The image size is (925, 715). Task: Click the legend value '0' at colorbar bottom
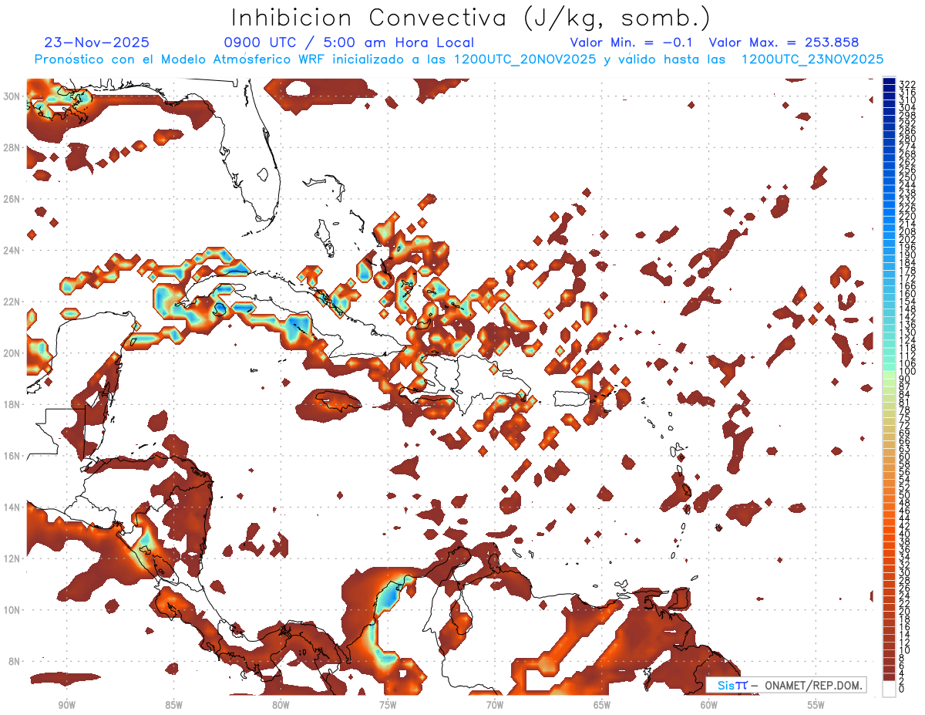tap(902, 688)
